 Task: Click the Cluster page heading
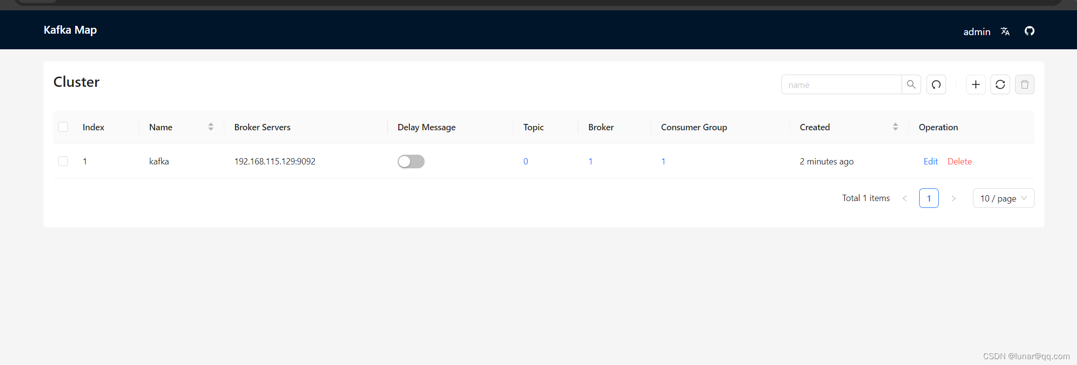tap(76, 82)
